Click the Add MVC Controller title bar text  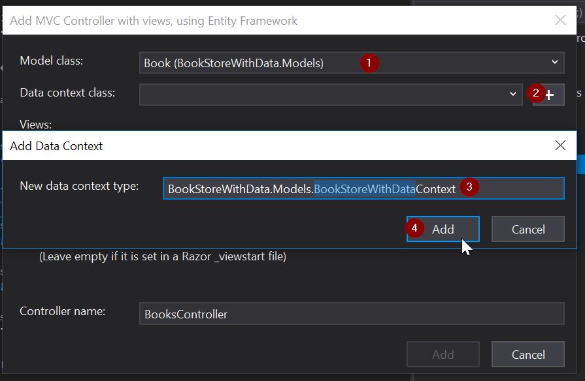click(154, 21)
